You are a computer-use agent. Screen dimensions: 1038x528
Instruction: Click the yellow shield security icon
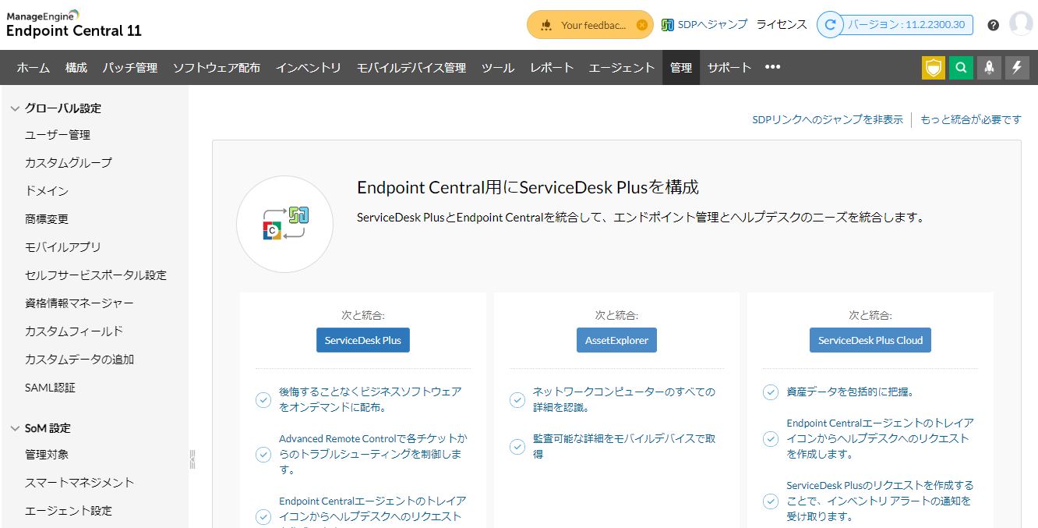pos(933,68)
